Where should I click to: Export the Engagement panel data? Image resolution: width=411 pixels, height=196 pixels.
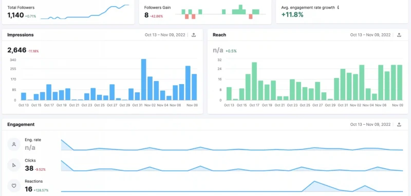[x=399, y=125]
